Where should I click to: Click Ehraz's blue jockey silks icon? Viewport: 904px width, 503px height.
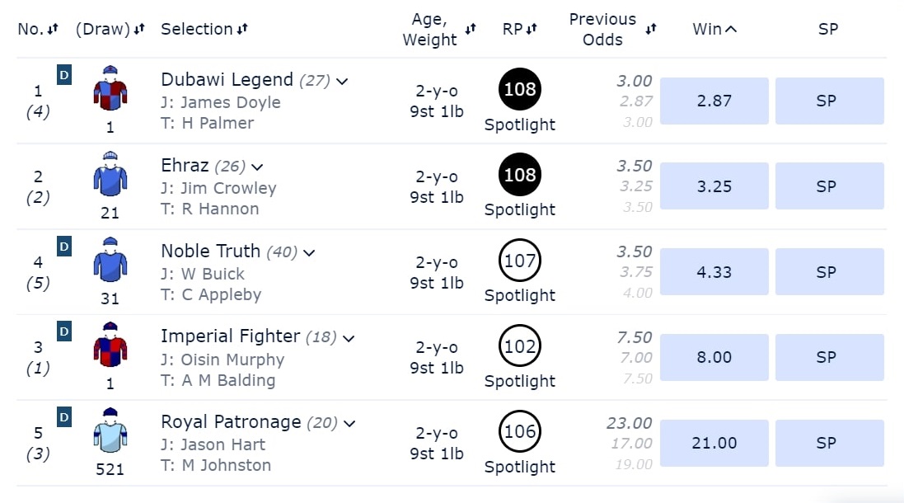[110, 175]
